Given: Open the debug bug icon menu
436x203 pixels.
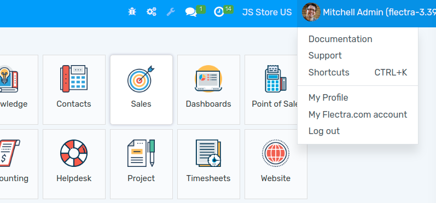Looking at the screenshot, I should 132,11.
